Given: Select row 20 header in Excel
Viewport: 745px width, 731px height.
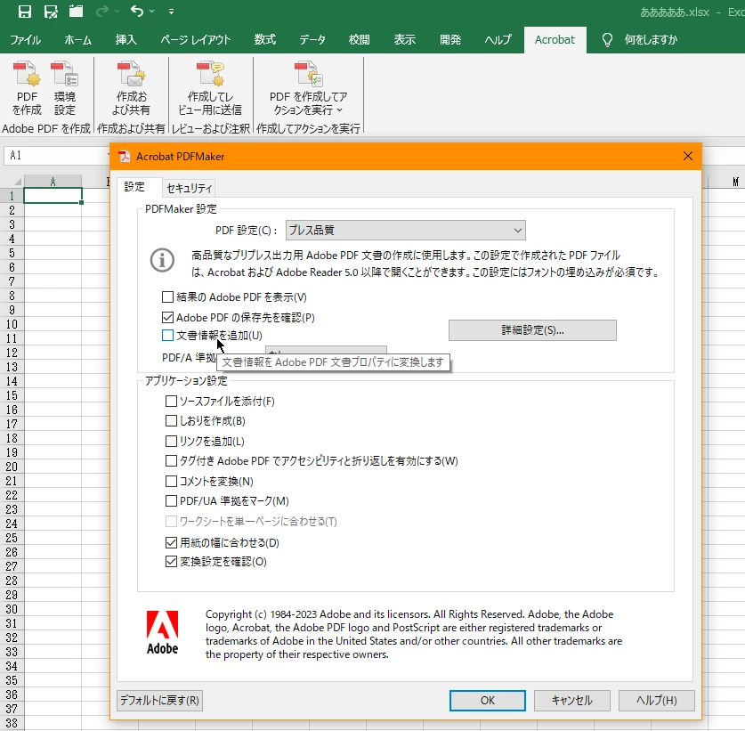Looking at the screenshot, I should (x=12, y=467).
